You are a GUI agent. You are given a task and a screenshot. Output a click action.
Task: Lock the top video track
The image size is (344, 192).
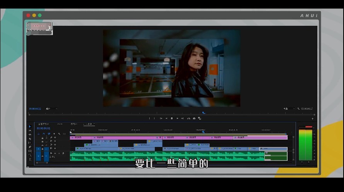click(x=42, y=138)
